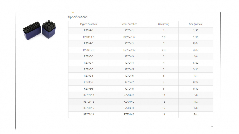This screenshot has width=239, height=134.
Task: Click the RZ704-3 table cell
Action: pyautogui.click(x=129, y=56)
